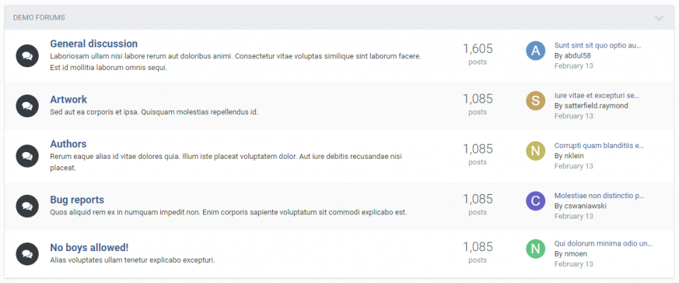
Task: Open the No boys allowed! forum
Action: tap(89, 247)
